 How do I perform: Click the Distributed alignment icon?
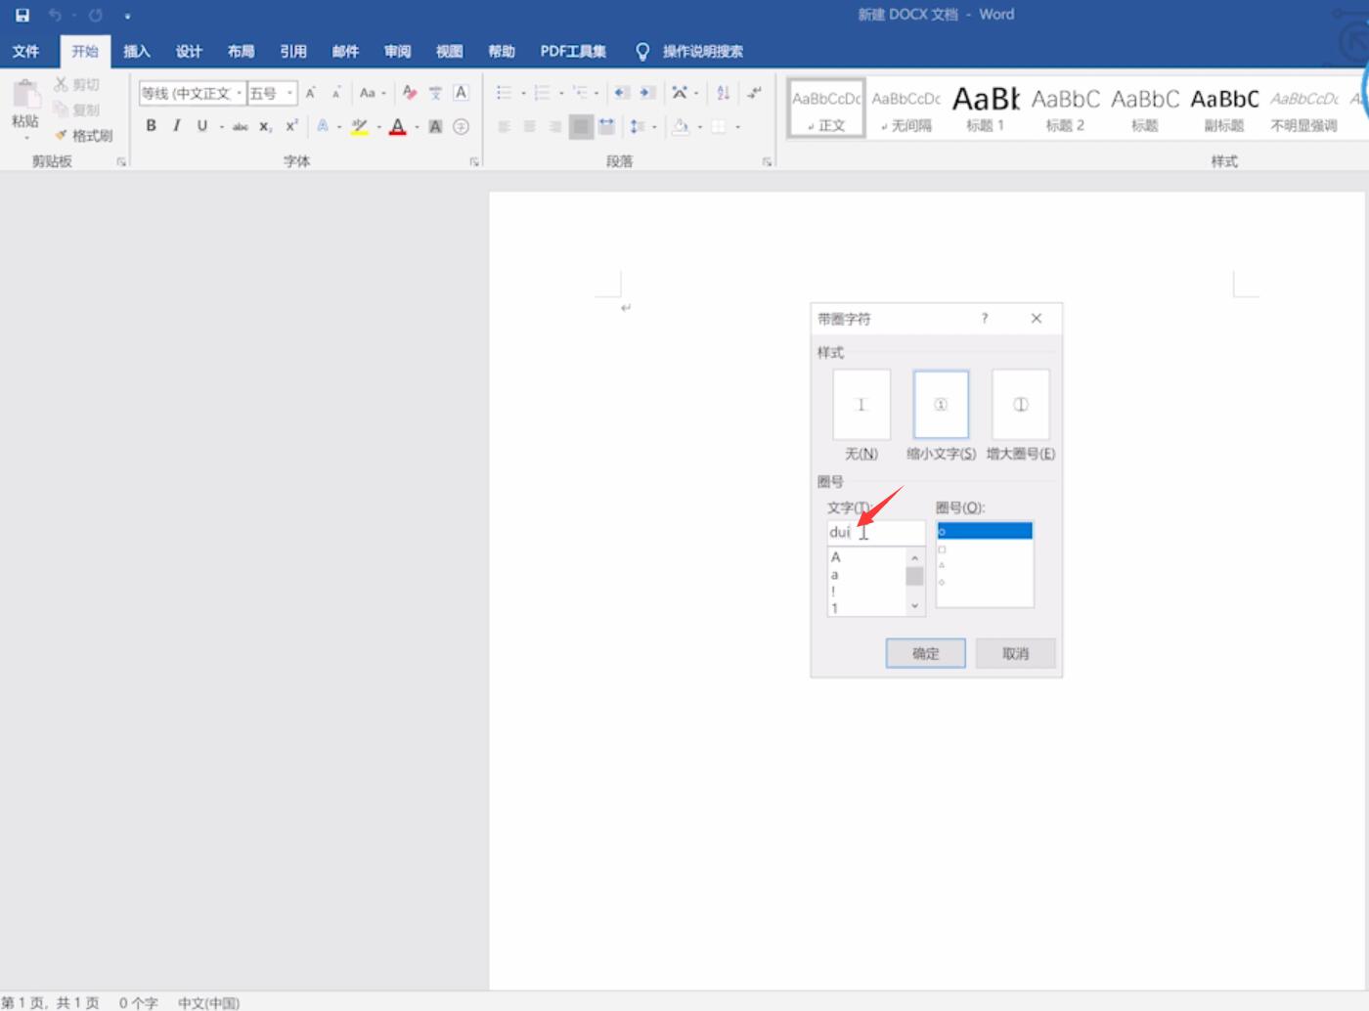(x=606, y=126)
